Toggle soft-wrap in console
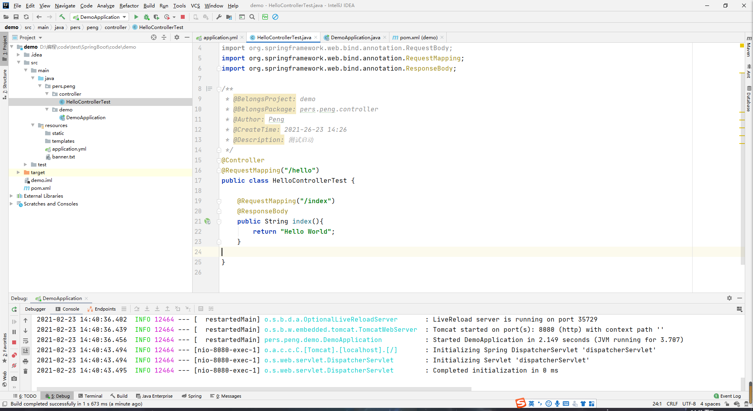Screen dimensions: 753x411 click(25, 341)
